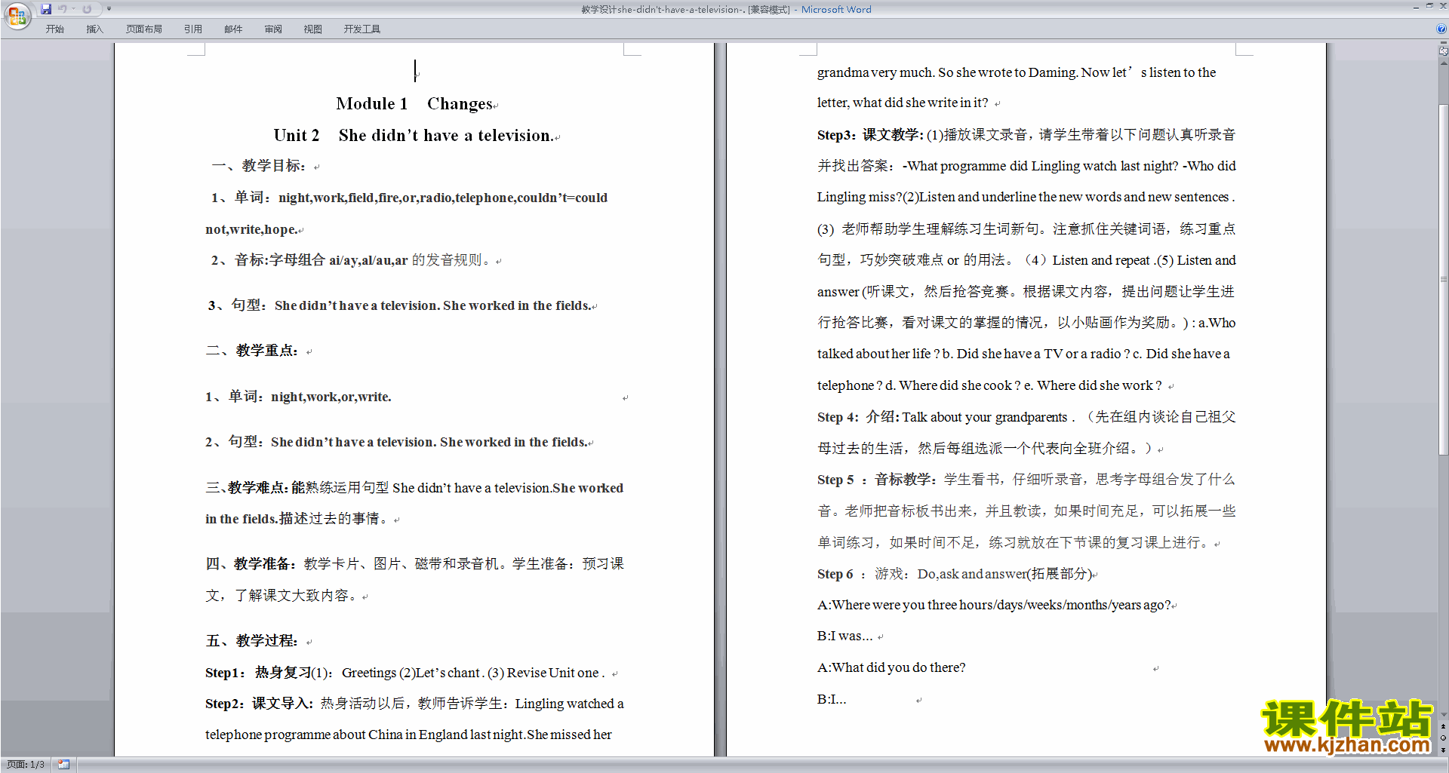Click the text 'Step2: 课文导入'
This screenshot has height=773, width=1449.
258,704
